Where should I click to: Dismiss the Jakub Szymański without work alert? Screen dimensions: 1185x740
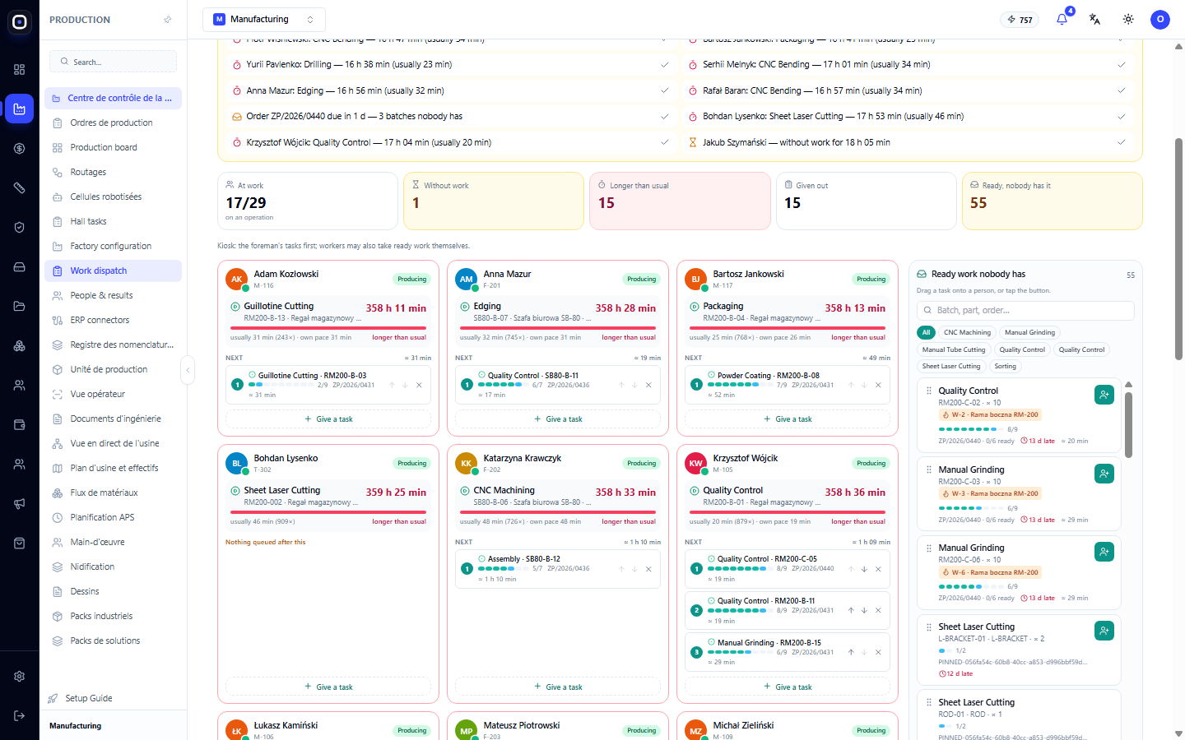click(x=1121, y=142)
